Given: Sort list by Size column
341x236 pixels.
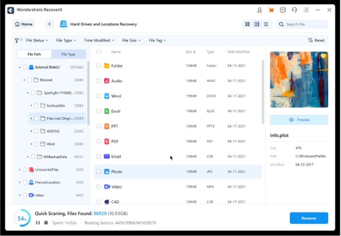Looking at the screenshot, I should pyautogui.click(x=190, y=52).
